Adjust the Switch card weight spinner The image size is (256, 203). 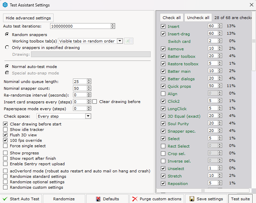220,41
